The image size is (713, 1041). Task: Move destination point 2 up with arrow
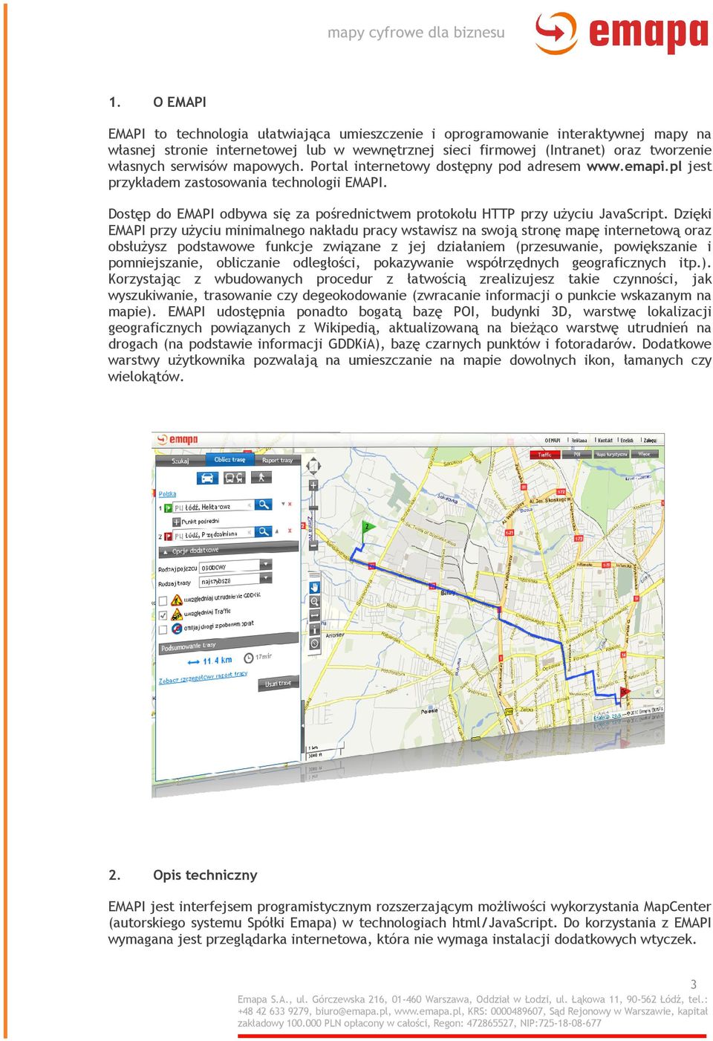click(x=277, y=531)
